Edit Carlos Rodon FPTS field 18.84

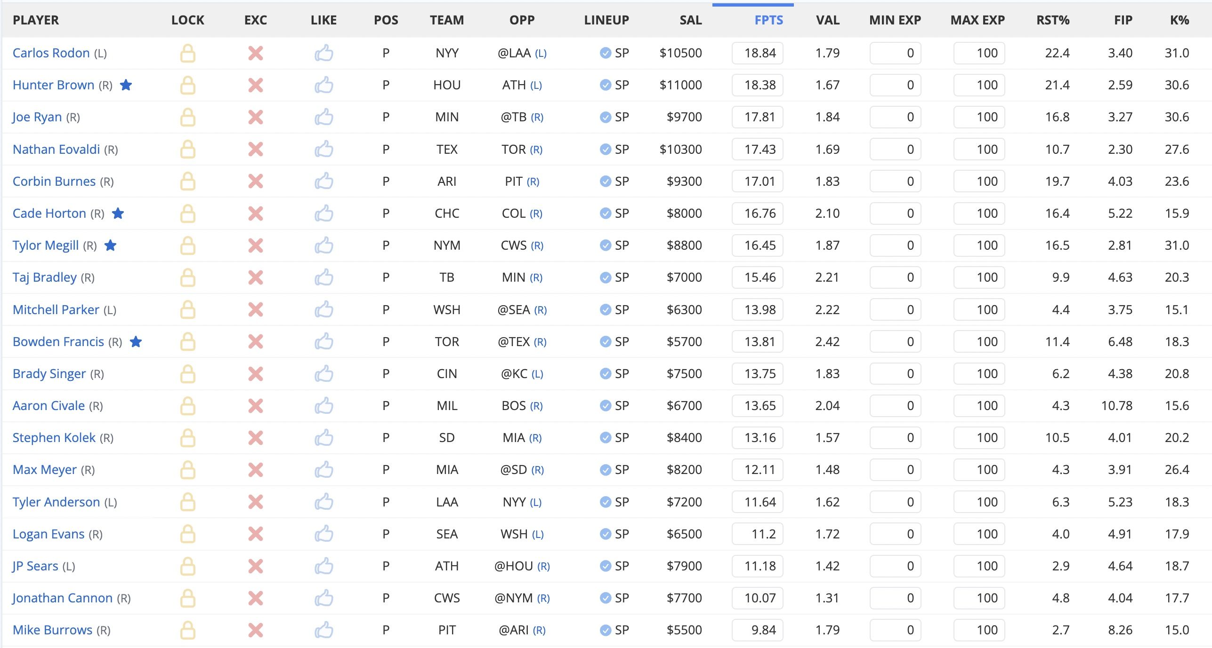pyautogui.click(x=758, y=53)
